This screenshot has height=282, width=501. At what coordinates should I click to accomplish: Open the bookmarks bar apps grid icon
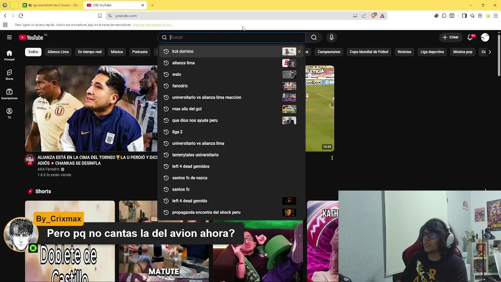click(x=5, y=25)
